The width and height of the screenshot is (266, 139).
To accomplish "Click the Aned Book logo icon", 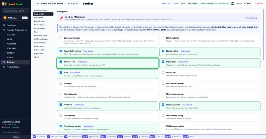I will tap(4, 4).
